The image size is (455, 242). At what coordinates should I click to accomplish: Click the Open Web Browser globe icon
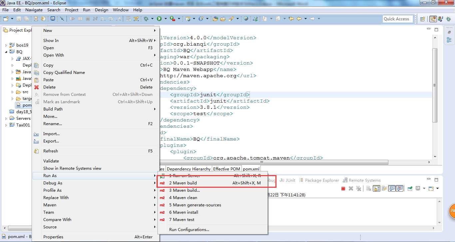coord(246,19)
